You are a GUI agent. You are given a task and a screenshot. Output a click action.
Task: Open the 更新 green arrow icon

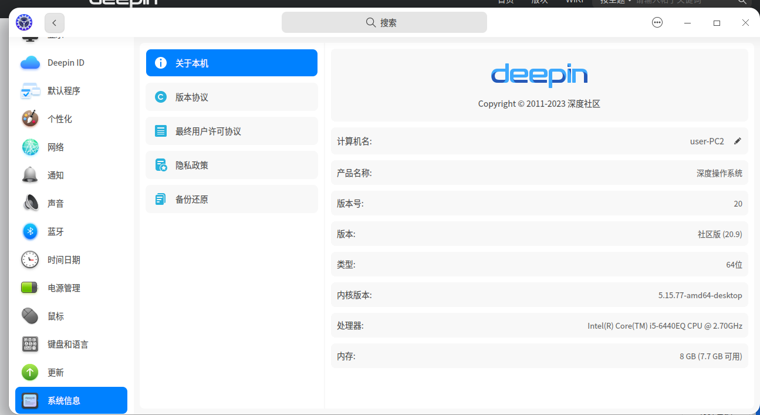(30, 373)
